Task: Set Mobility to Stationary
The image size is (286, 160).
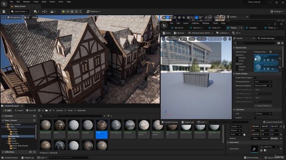Action: point(265,138)
